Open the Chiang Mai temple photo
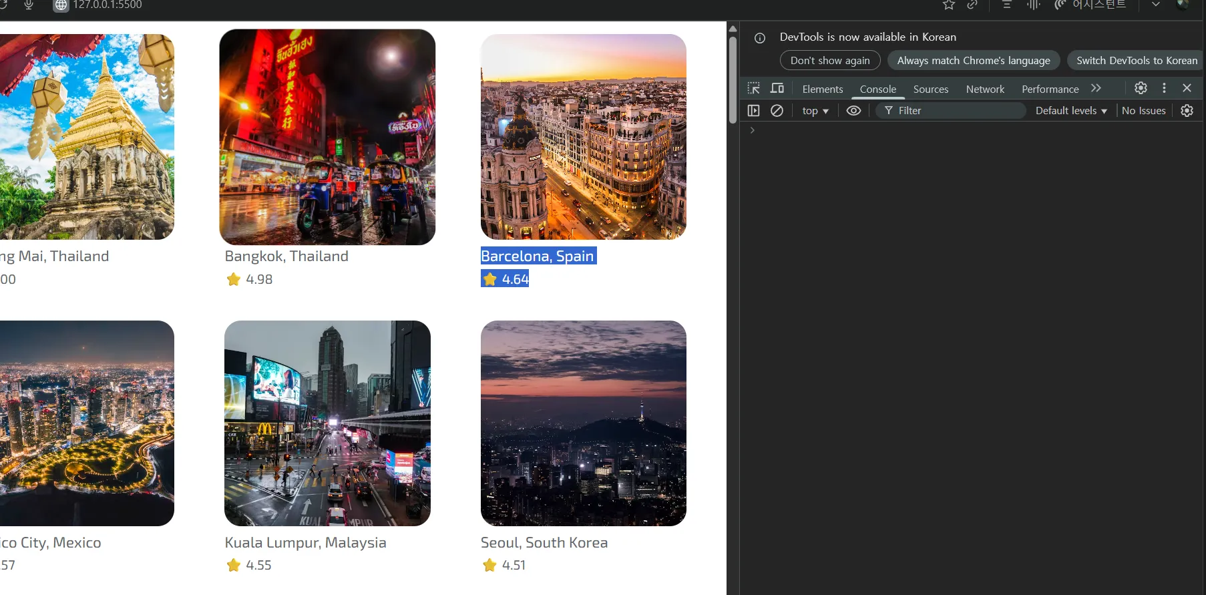Viewport: 1206px width, 595px height. pos(87,137)
